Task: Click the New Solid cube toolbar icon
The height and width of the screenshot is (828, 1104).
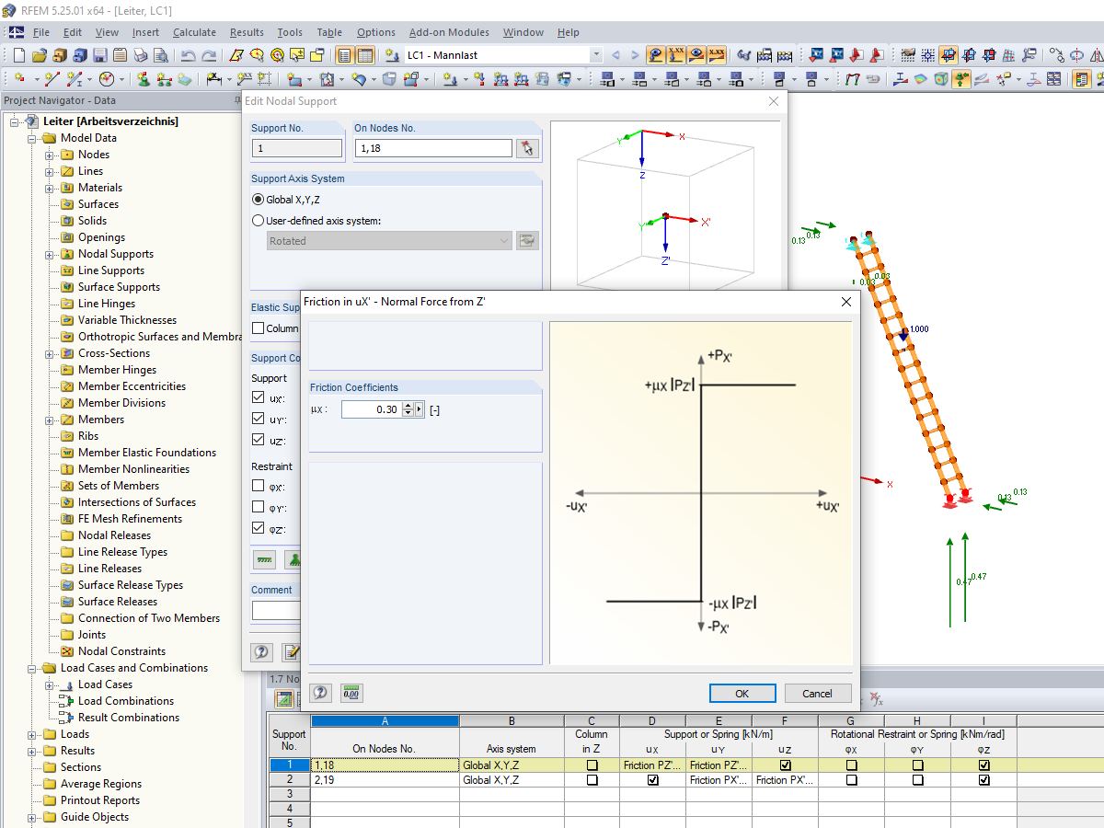Action: point(389,79)
